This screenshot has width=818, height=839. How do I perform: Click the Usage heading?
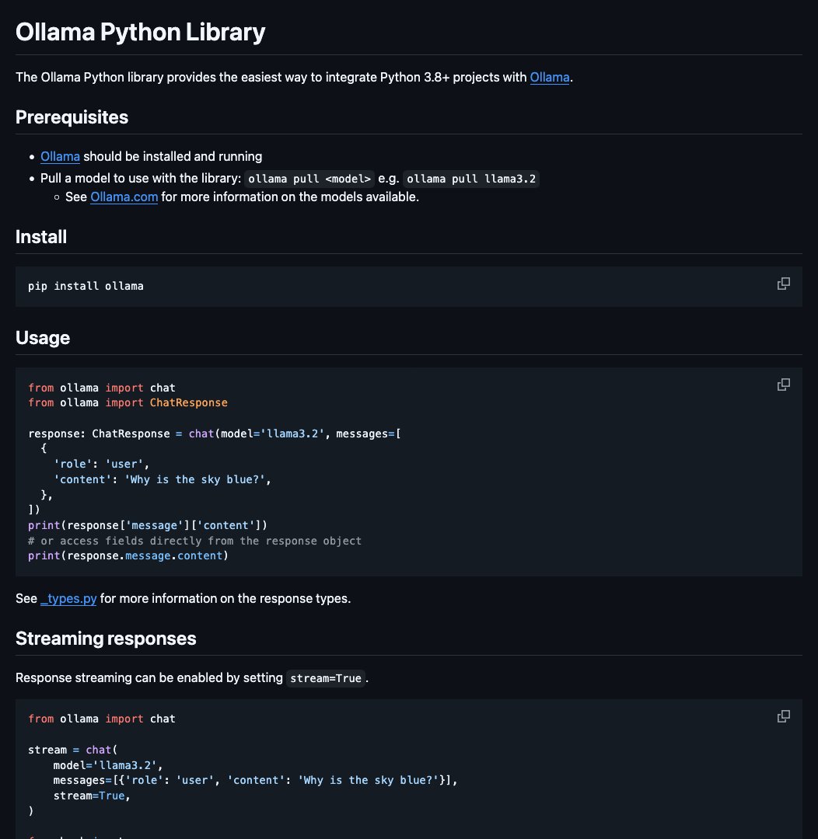43,338
